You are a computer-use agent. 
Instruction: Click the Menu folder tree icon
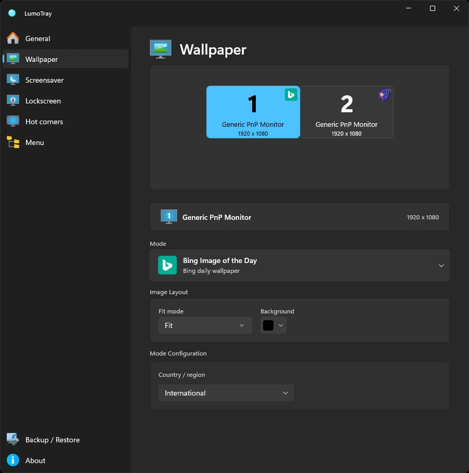point(13,142)
